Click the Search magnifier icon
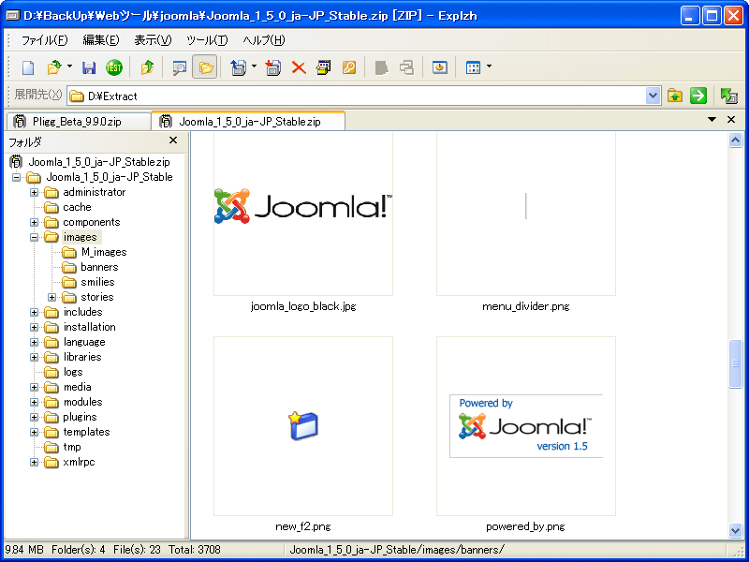The height and width of the screenshot is (562, 749). coord(179,67)
